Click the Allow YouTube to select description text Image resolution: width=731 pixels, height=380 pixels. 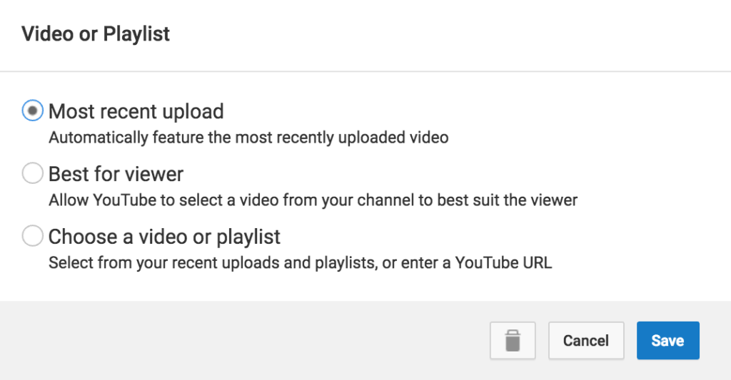(x=313, y=200)
